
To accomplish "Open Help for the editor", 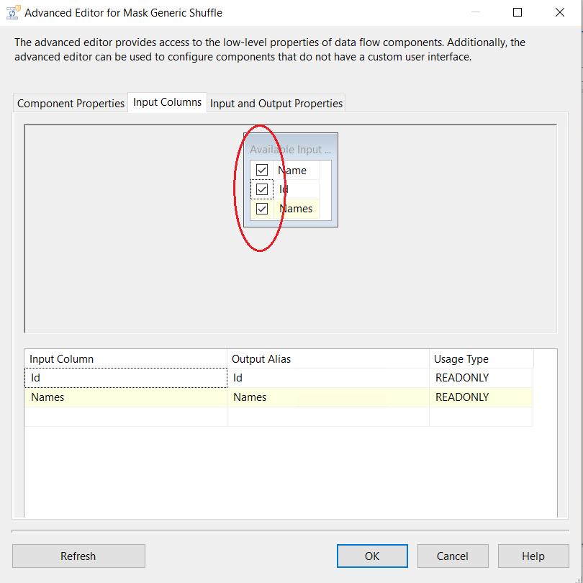I will click(x=533, y=556).
